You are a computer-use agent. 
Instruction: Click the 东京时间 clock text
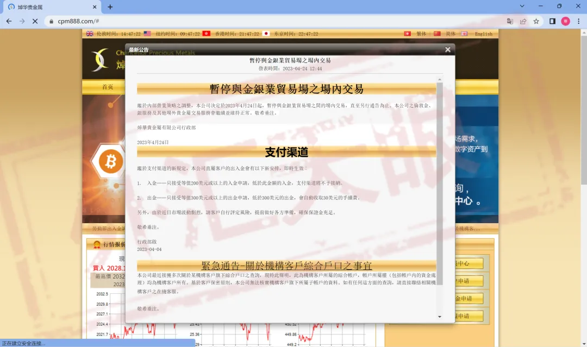(296, 34)
